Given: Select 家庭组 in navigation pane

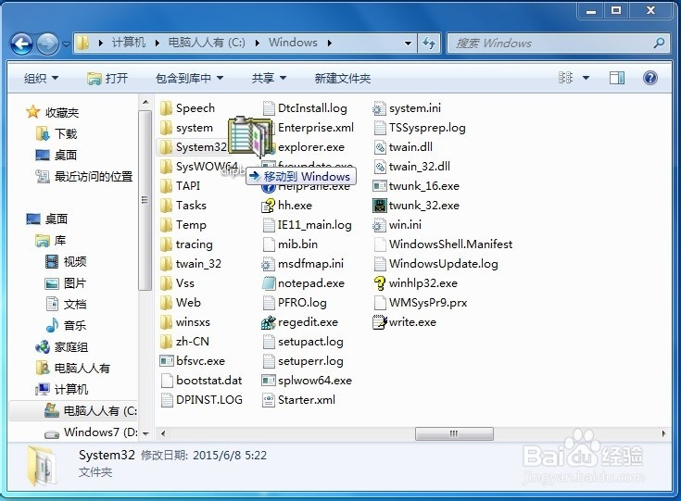Looking at the screenshot, I should [62, 347].
